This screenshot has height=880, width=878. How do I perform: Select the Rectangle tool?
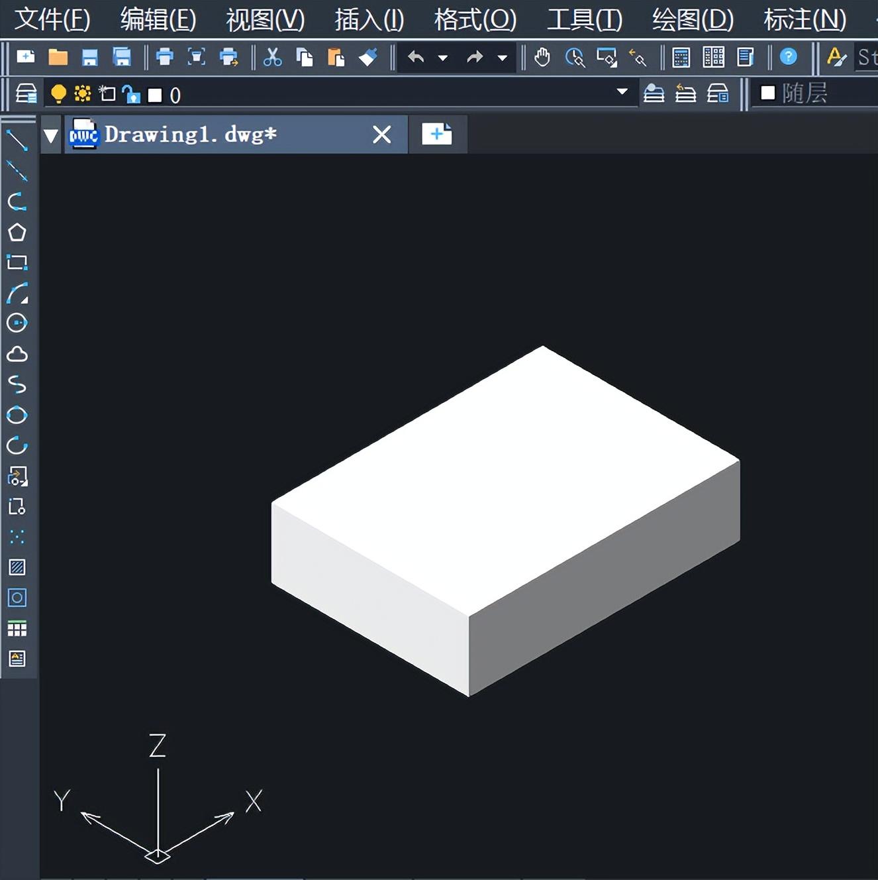coord(17,262)
